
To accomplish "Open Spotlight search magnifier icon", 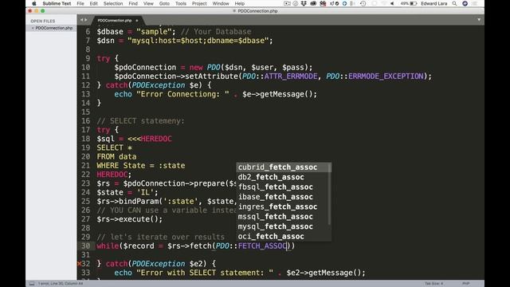I will click(454, 3).
